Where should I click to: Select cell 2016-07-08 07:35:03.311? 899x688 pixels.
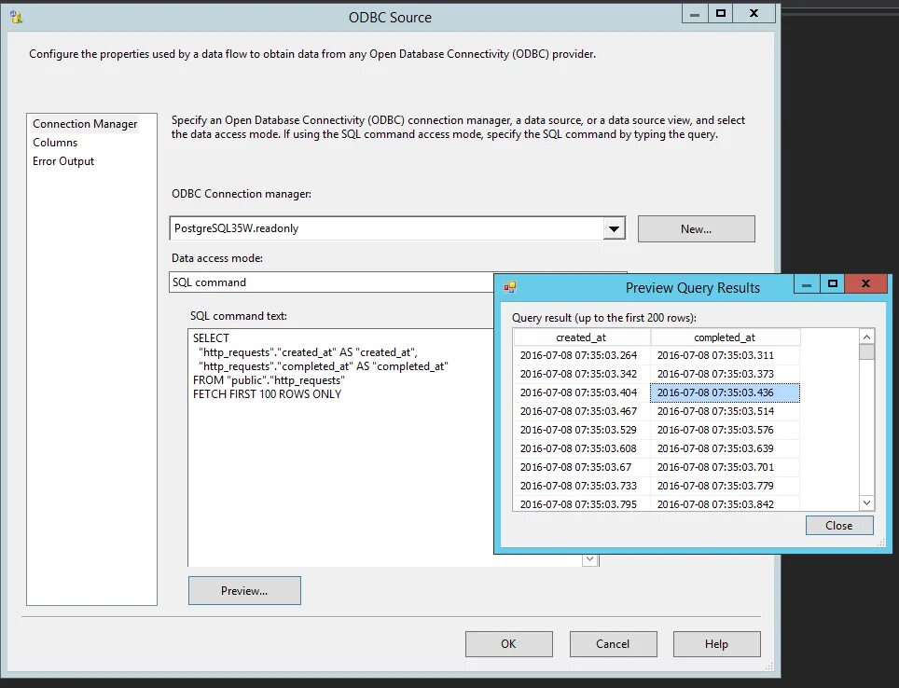pyautogui.click(x=725, y=355)
